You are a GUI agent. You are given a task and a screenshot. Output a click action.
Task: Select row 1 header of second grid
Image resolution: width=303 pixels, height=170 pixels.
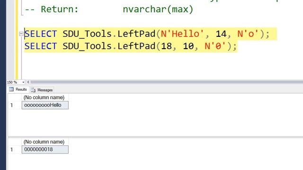click(15, 150)
